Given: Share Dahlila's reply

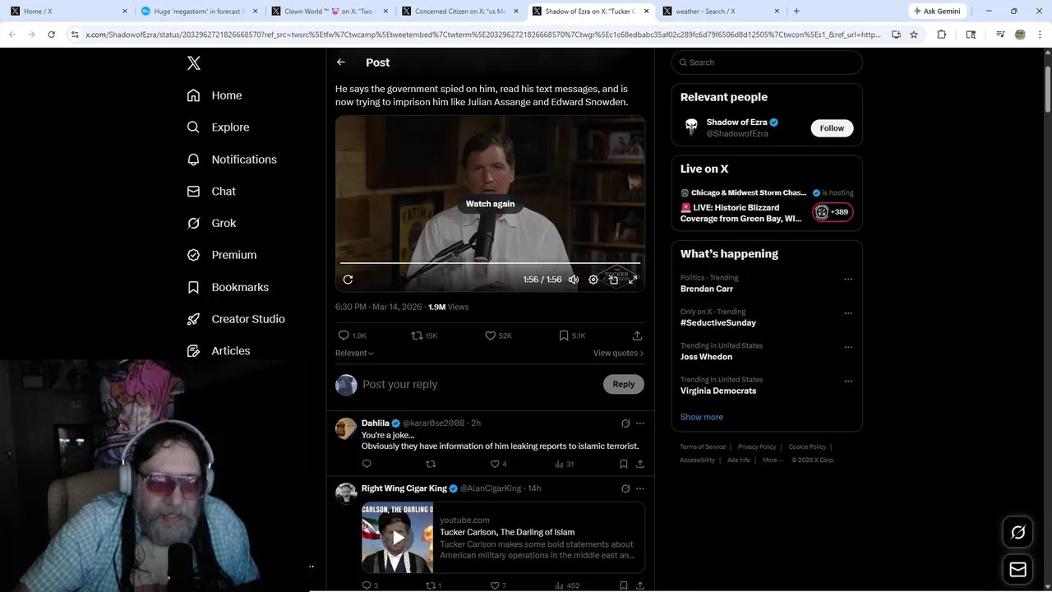Looking at the screenshot, I should [x=640, y=464].
